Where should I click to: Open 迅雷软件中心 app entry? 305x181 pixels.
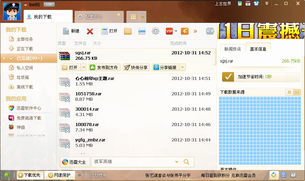[29, 108]
